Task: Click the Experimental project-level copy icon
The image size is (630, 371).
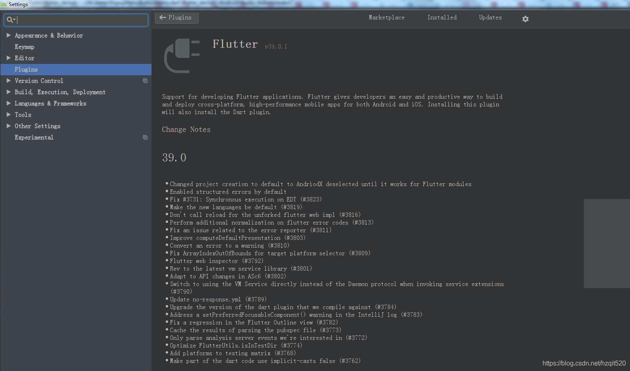Action: (145, 138)
